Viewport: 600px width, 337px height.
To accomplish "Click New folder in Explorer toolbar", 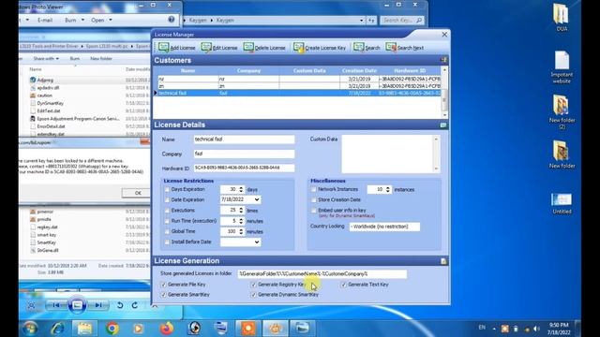I will point(101,58).
